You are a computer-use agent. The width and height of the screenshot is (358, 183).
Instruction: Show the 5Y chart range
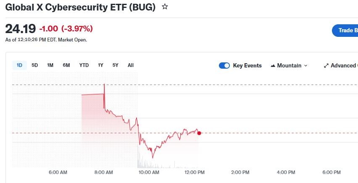(x=116, y=65)
